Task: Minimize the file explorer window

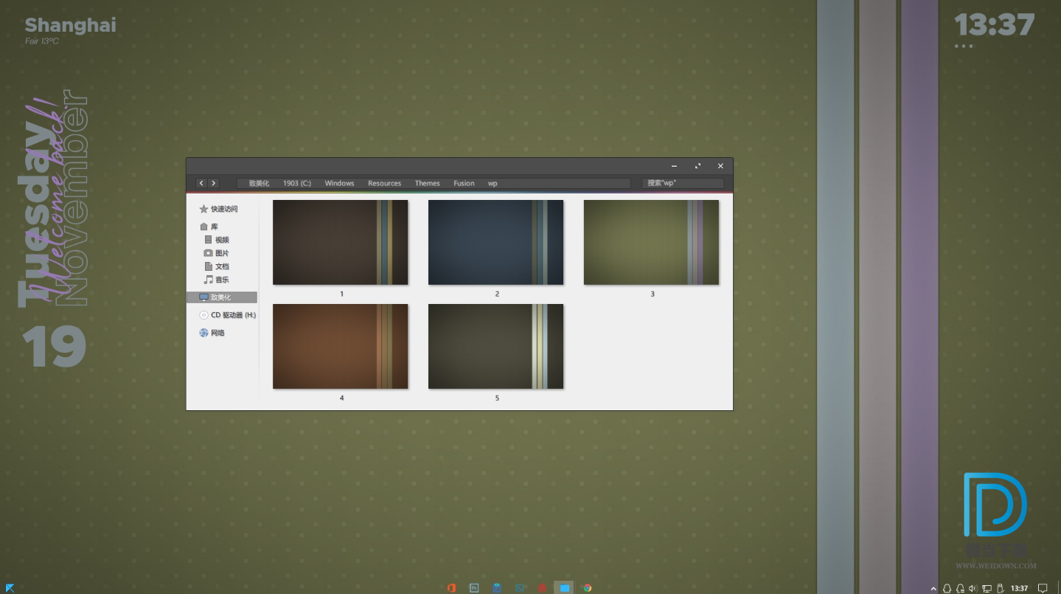Action: pos(675,166)
